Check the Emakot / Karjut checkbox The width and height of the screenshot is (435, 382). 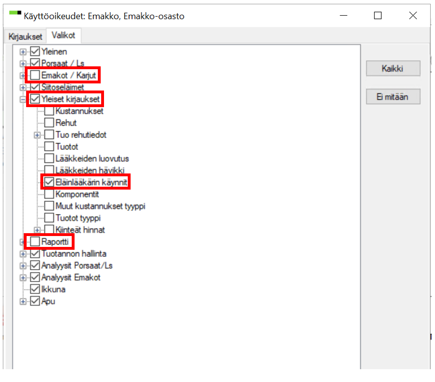pyautogui.click(x=35, y=75)
